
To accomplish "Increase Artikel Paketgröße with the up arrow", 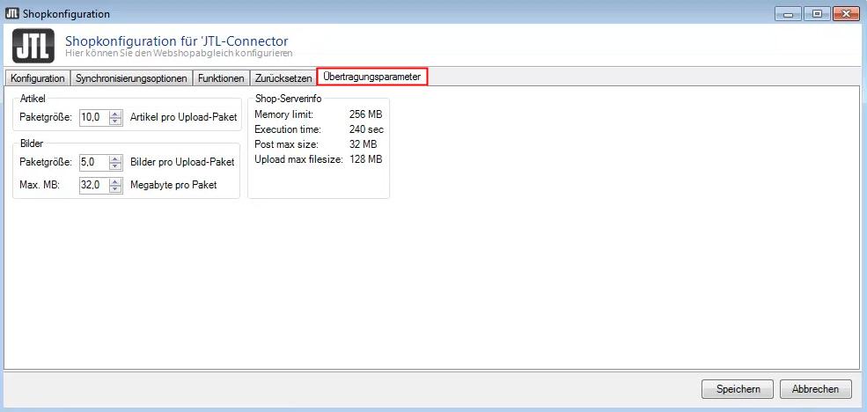I will [x=114, y=113].
